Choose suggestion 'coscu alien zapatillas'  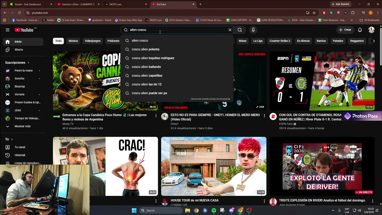[x=177, y=76]
